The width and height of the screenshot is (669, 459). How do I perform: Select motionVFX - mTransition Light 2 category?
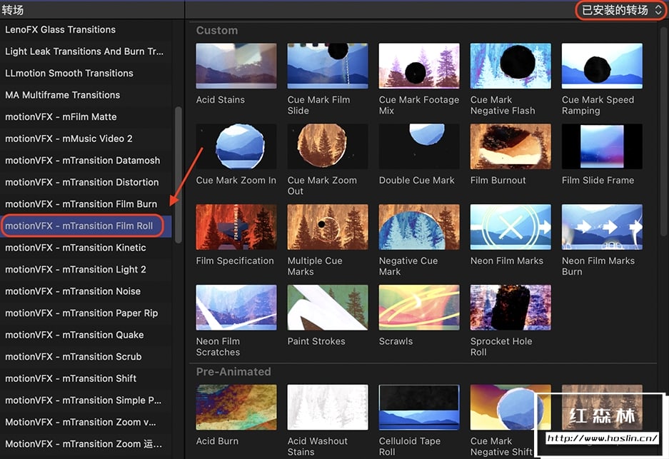coord(86,269)
